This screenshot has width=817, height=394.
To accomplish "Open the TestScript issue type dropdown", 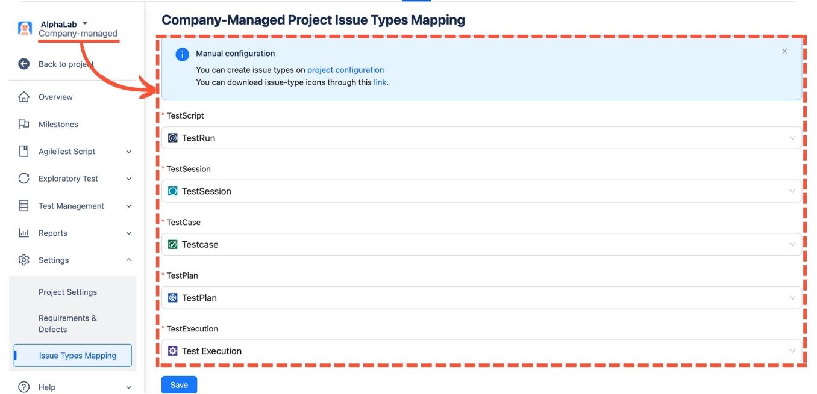I will click(x=481, y=138).
